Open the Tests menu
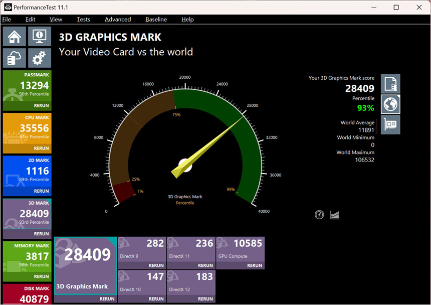This screenshot has width=431, height=305. tap(83, 20)
